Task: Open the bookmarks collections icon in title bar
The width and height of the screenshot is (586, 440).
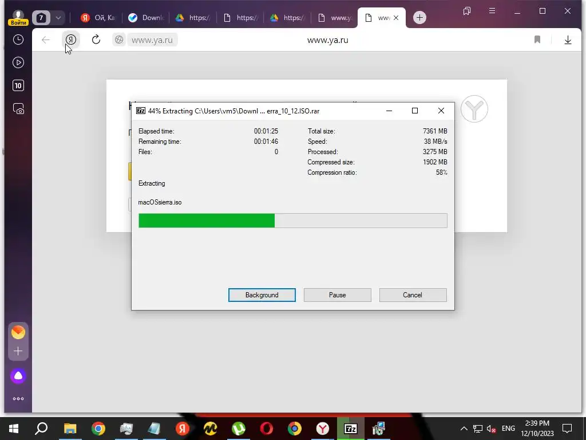Action: point(467,11)
